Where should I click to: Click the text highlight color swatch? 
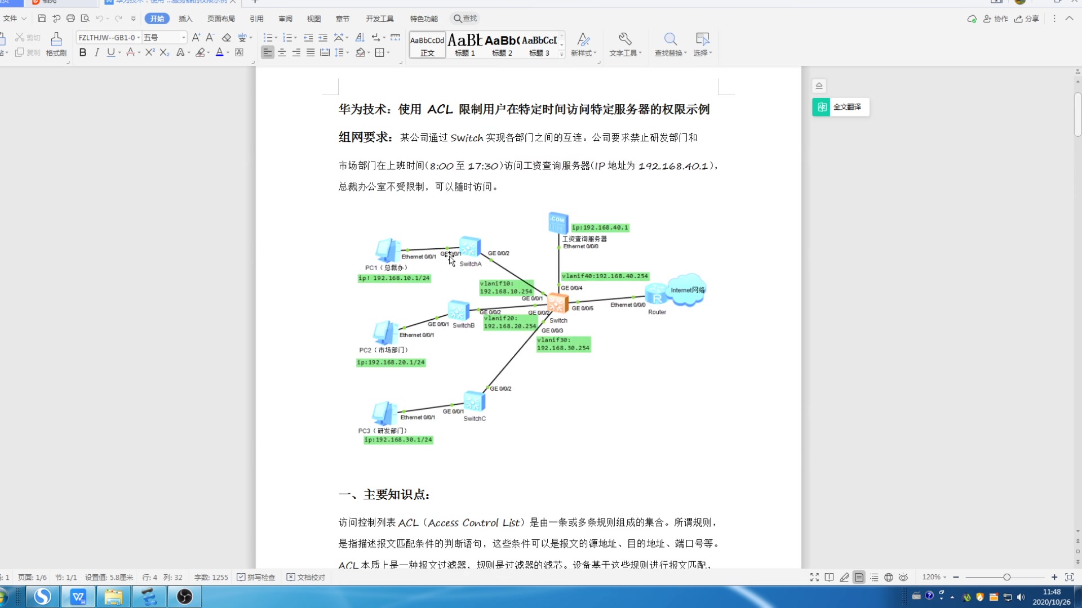coord(200,52)
